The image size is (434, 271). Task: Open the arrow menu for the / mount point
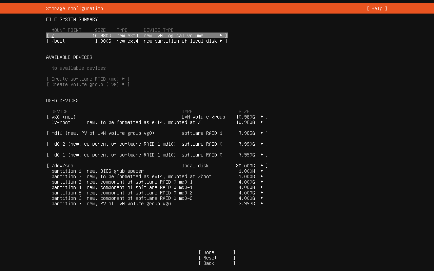tap(221, 36)
